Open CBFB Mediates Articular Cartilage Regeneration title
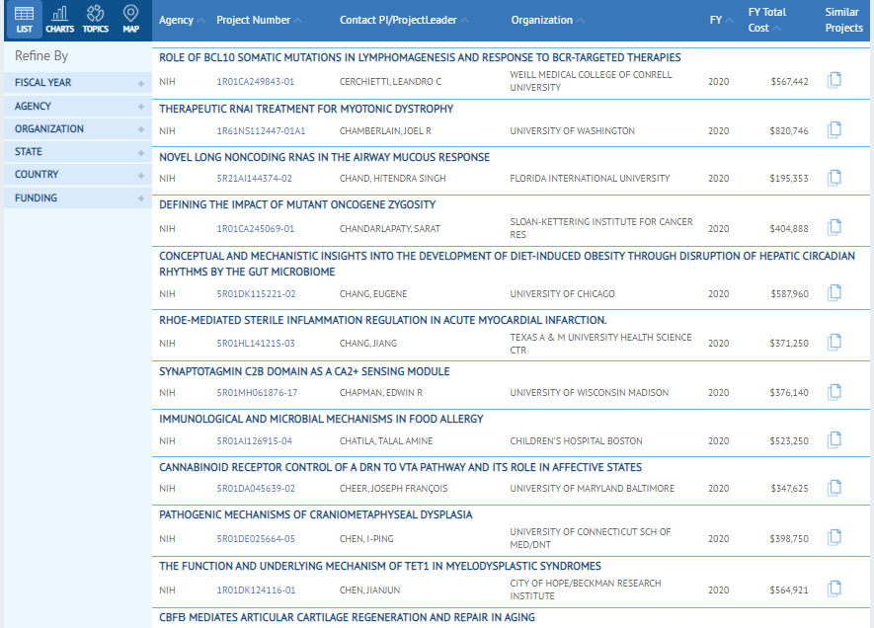874x628 pixels. pyautogui.click(x=347, y=617)
